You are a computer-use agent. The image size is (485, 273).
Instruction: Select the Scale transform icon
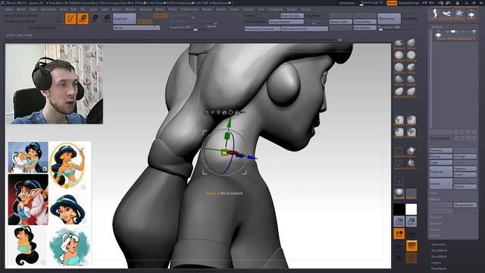pyautogui.click(x=95, y=18)
